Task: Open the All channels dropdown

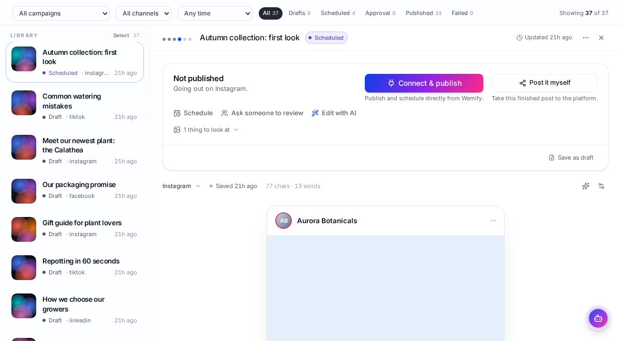Action: (x=143, y=13)
